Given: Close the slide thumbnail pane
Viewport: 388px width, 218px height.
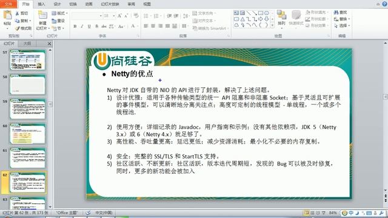Looking at the screenshot, I should [x=49, y=44].
